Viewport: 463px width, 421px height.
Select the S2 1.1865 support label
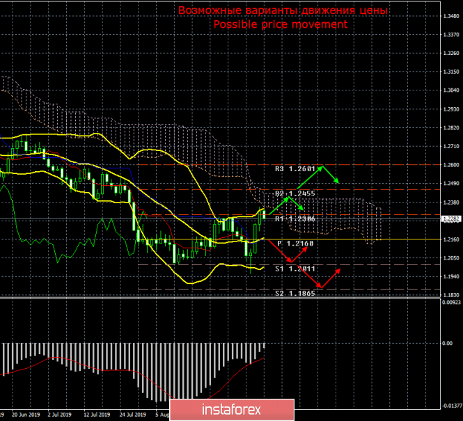tap(295, 294)
